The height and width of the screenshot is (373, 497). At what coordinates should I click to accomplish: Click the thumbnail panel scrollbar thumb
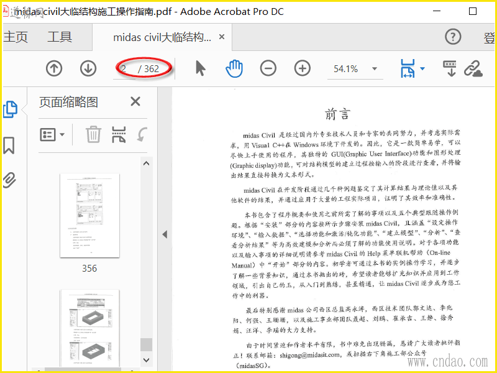(146, 344)
